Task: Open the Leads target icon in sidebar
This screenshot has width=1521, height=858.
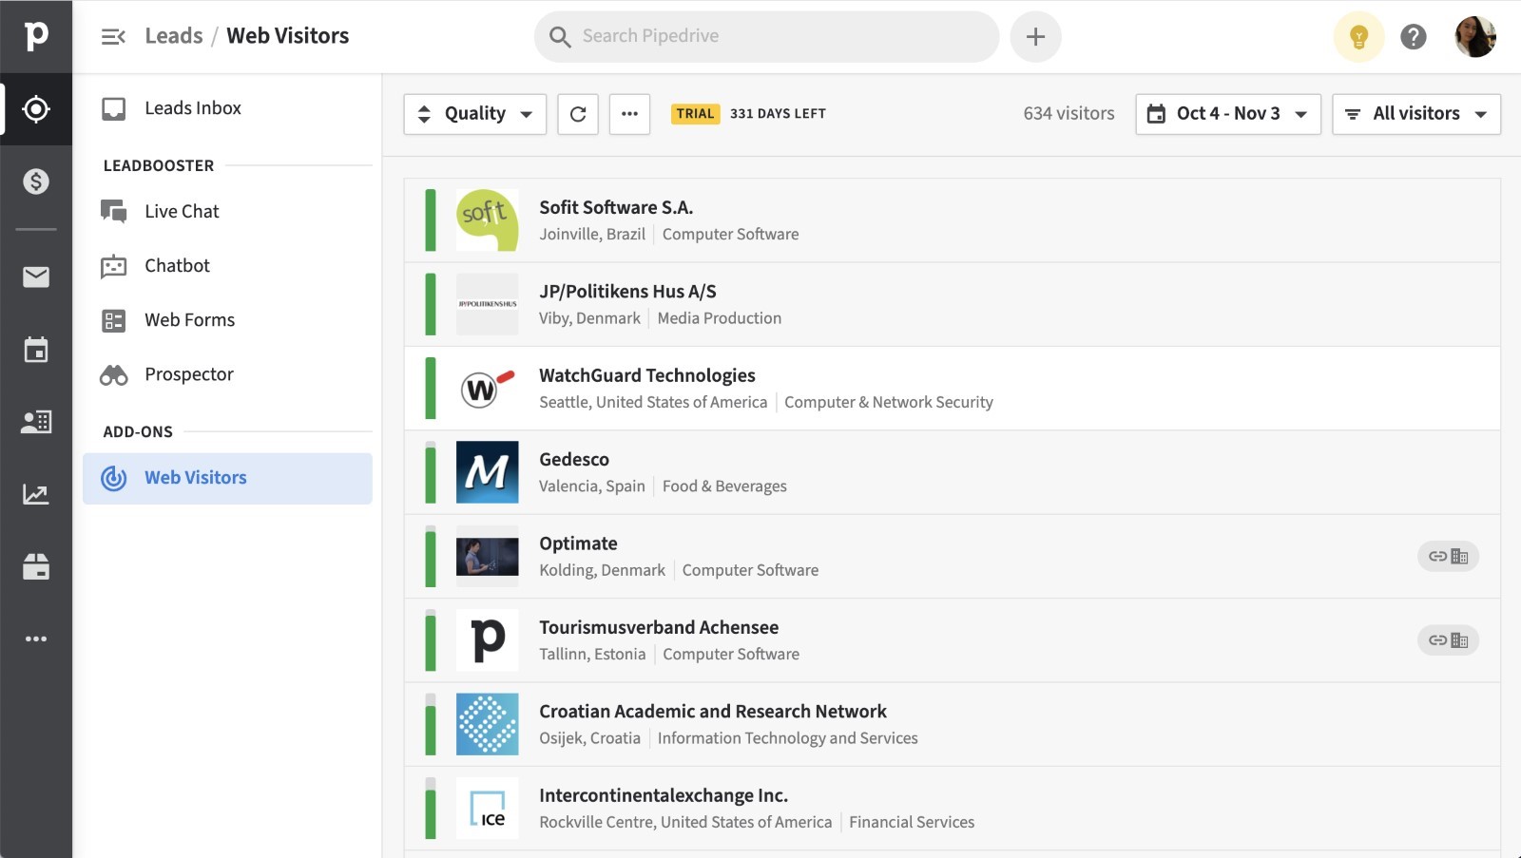Action: (x=36, y=109)
